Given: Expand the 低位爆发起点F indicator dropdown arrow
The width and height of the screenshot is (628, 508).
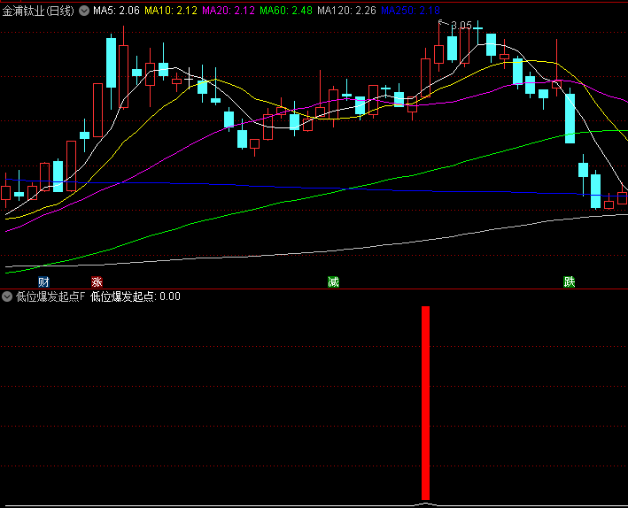Looking at the screenshot, I should [7, 296].
